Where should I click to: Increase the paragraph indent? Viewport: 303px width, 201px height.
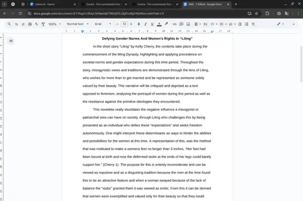[x=246, y=24]
